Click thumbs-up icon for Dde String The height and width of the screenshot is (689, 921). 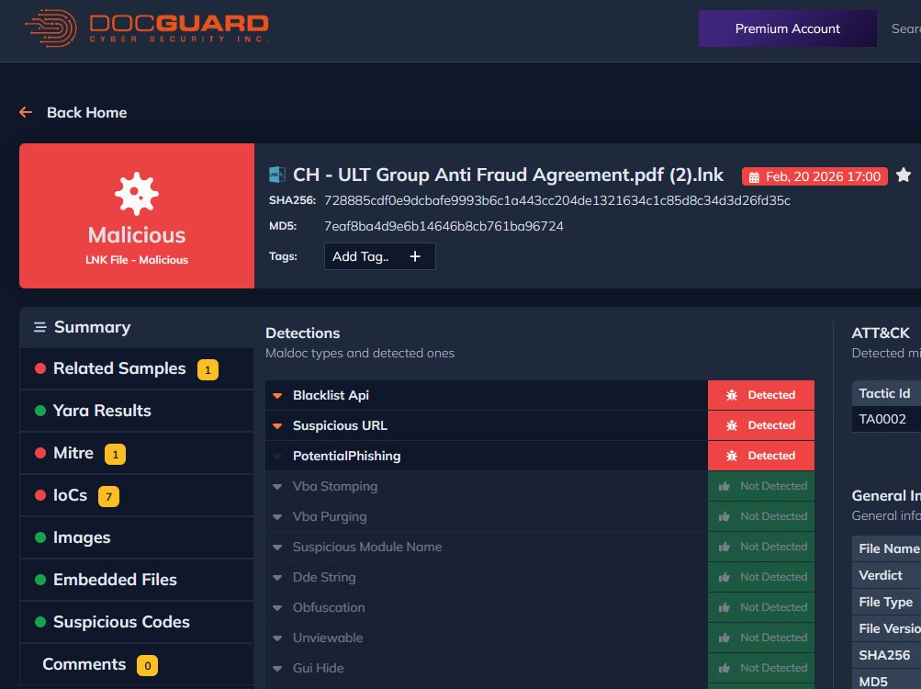point(724,577)
